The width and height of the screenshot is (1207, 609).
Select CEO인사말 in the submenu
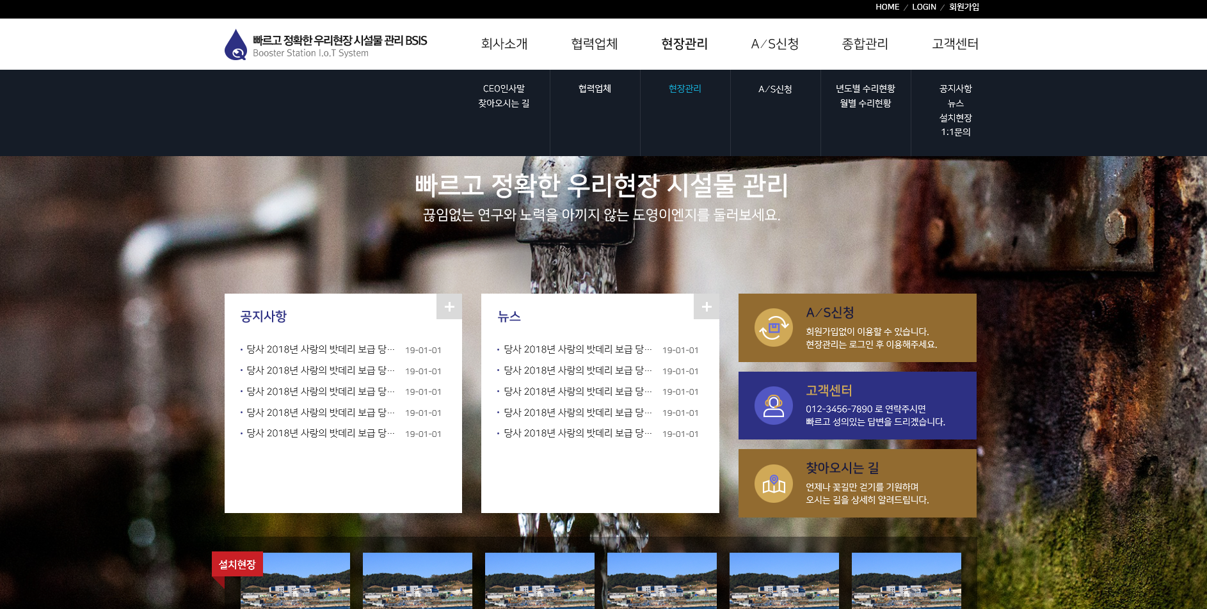[504, 88]
